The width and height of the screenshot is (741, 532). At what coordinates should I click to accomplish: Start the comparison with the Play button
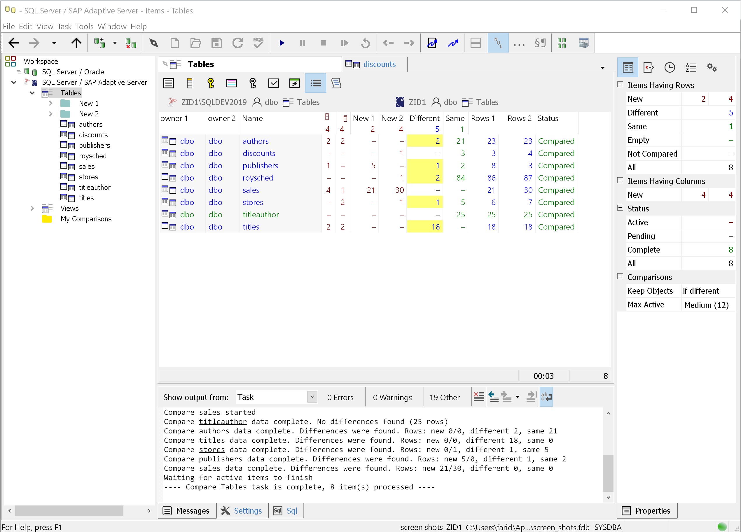[x=282, y=43]
